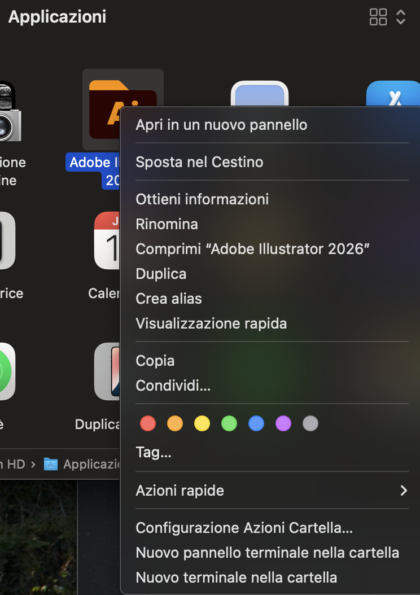Expand the view options up-down chevron
This screenshot has height=595, width=420.
[x=401, y=17]
